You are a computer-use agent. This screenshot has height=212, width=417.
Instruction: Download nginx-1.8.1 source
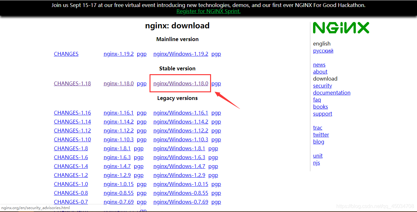(117, 148)
